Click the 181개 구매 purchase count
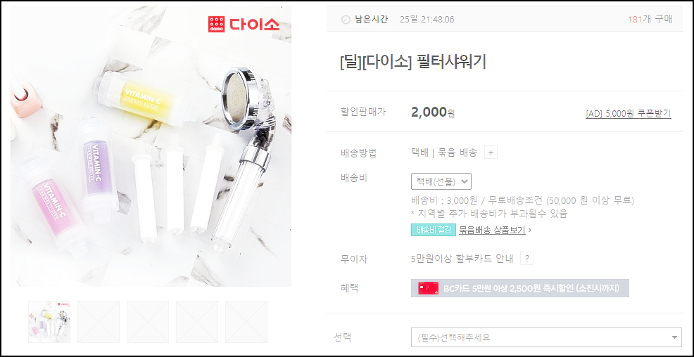The width and height of the screenshot is (694, 357). tap(650, 20)
